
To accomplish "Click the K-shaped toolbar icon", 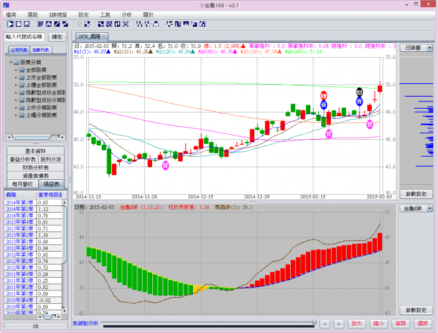I will click(170, 24).
